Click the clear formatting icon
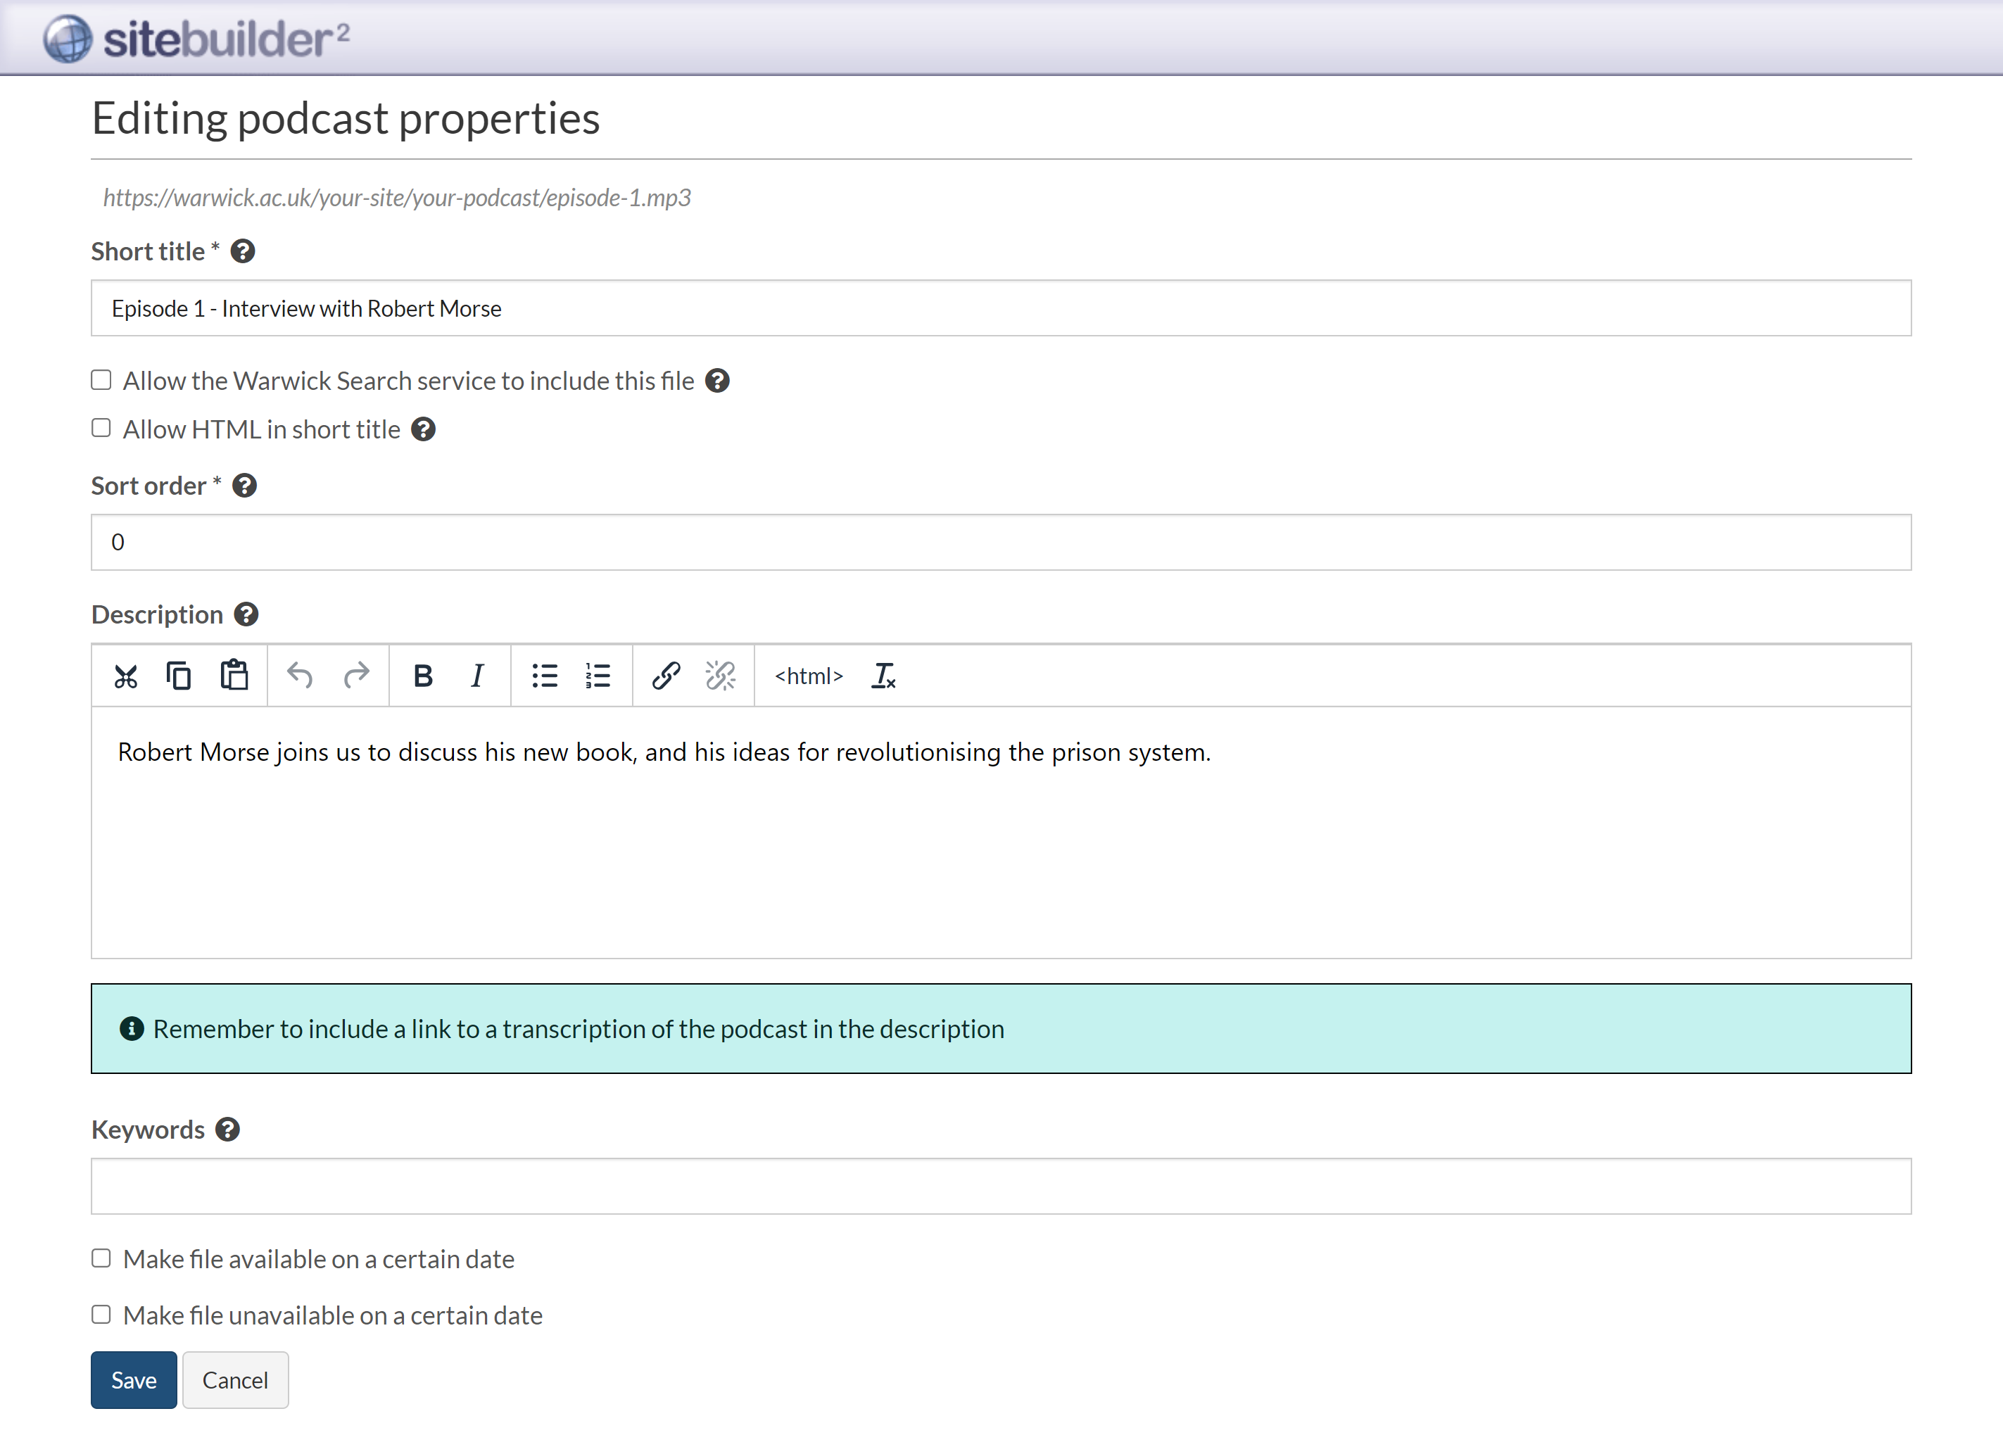 [883, 676]
